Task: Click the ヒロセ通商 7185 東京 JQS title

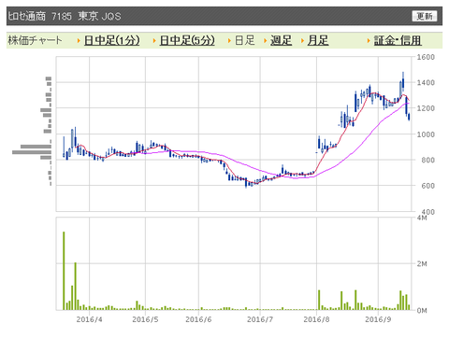Action: point(65,16)
